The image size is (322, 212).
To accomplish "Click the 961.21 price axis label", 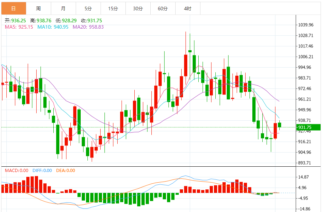I will (x=305, y=99).
